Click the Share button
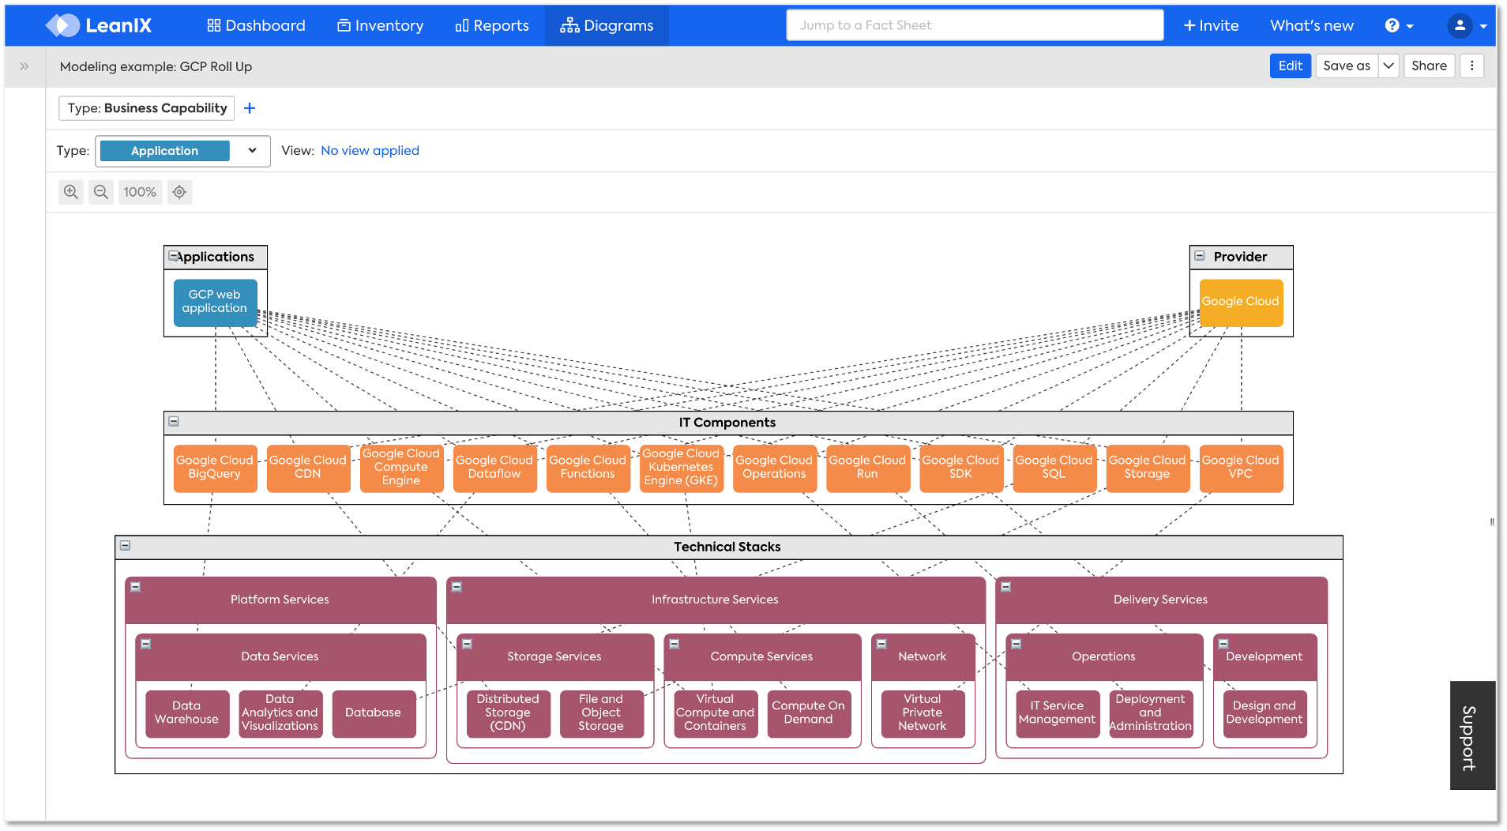 pos(1429,66)
